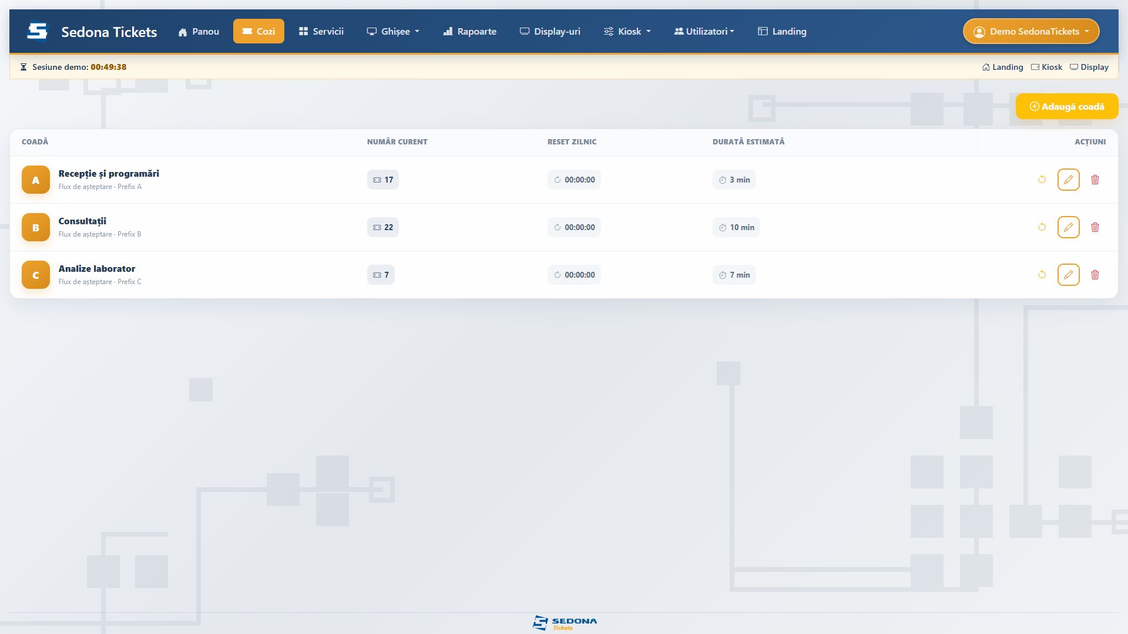This screenshot has height=634, width=1128.
Task: Reset counter for Consultații queue
Action: 1042,227
